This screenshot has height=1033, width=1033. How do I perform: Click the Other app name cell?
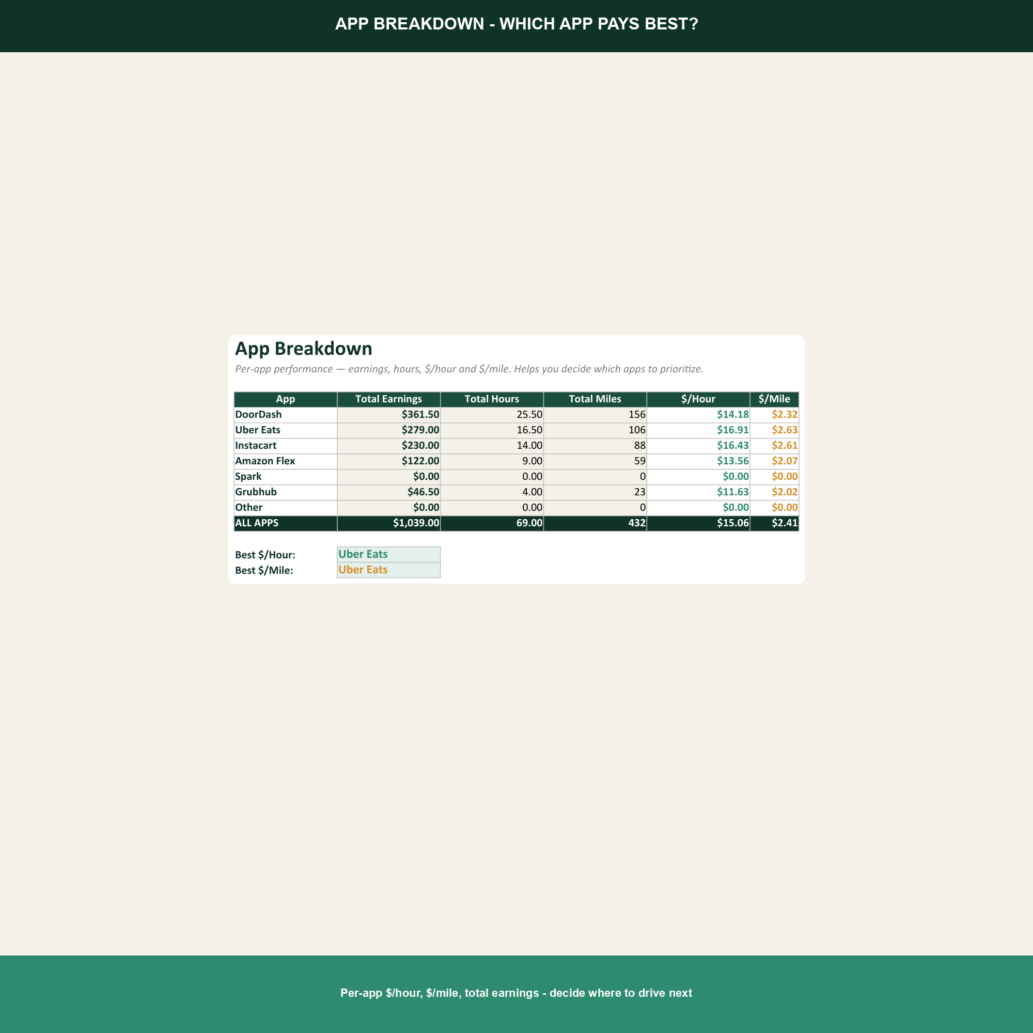coord(286,508)
